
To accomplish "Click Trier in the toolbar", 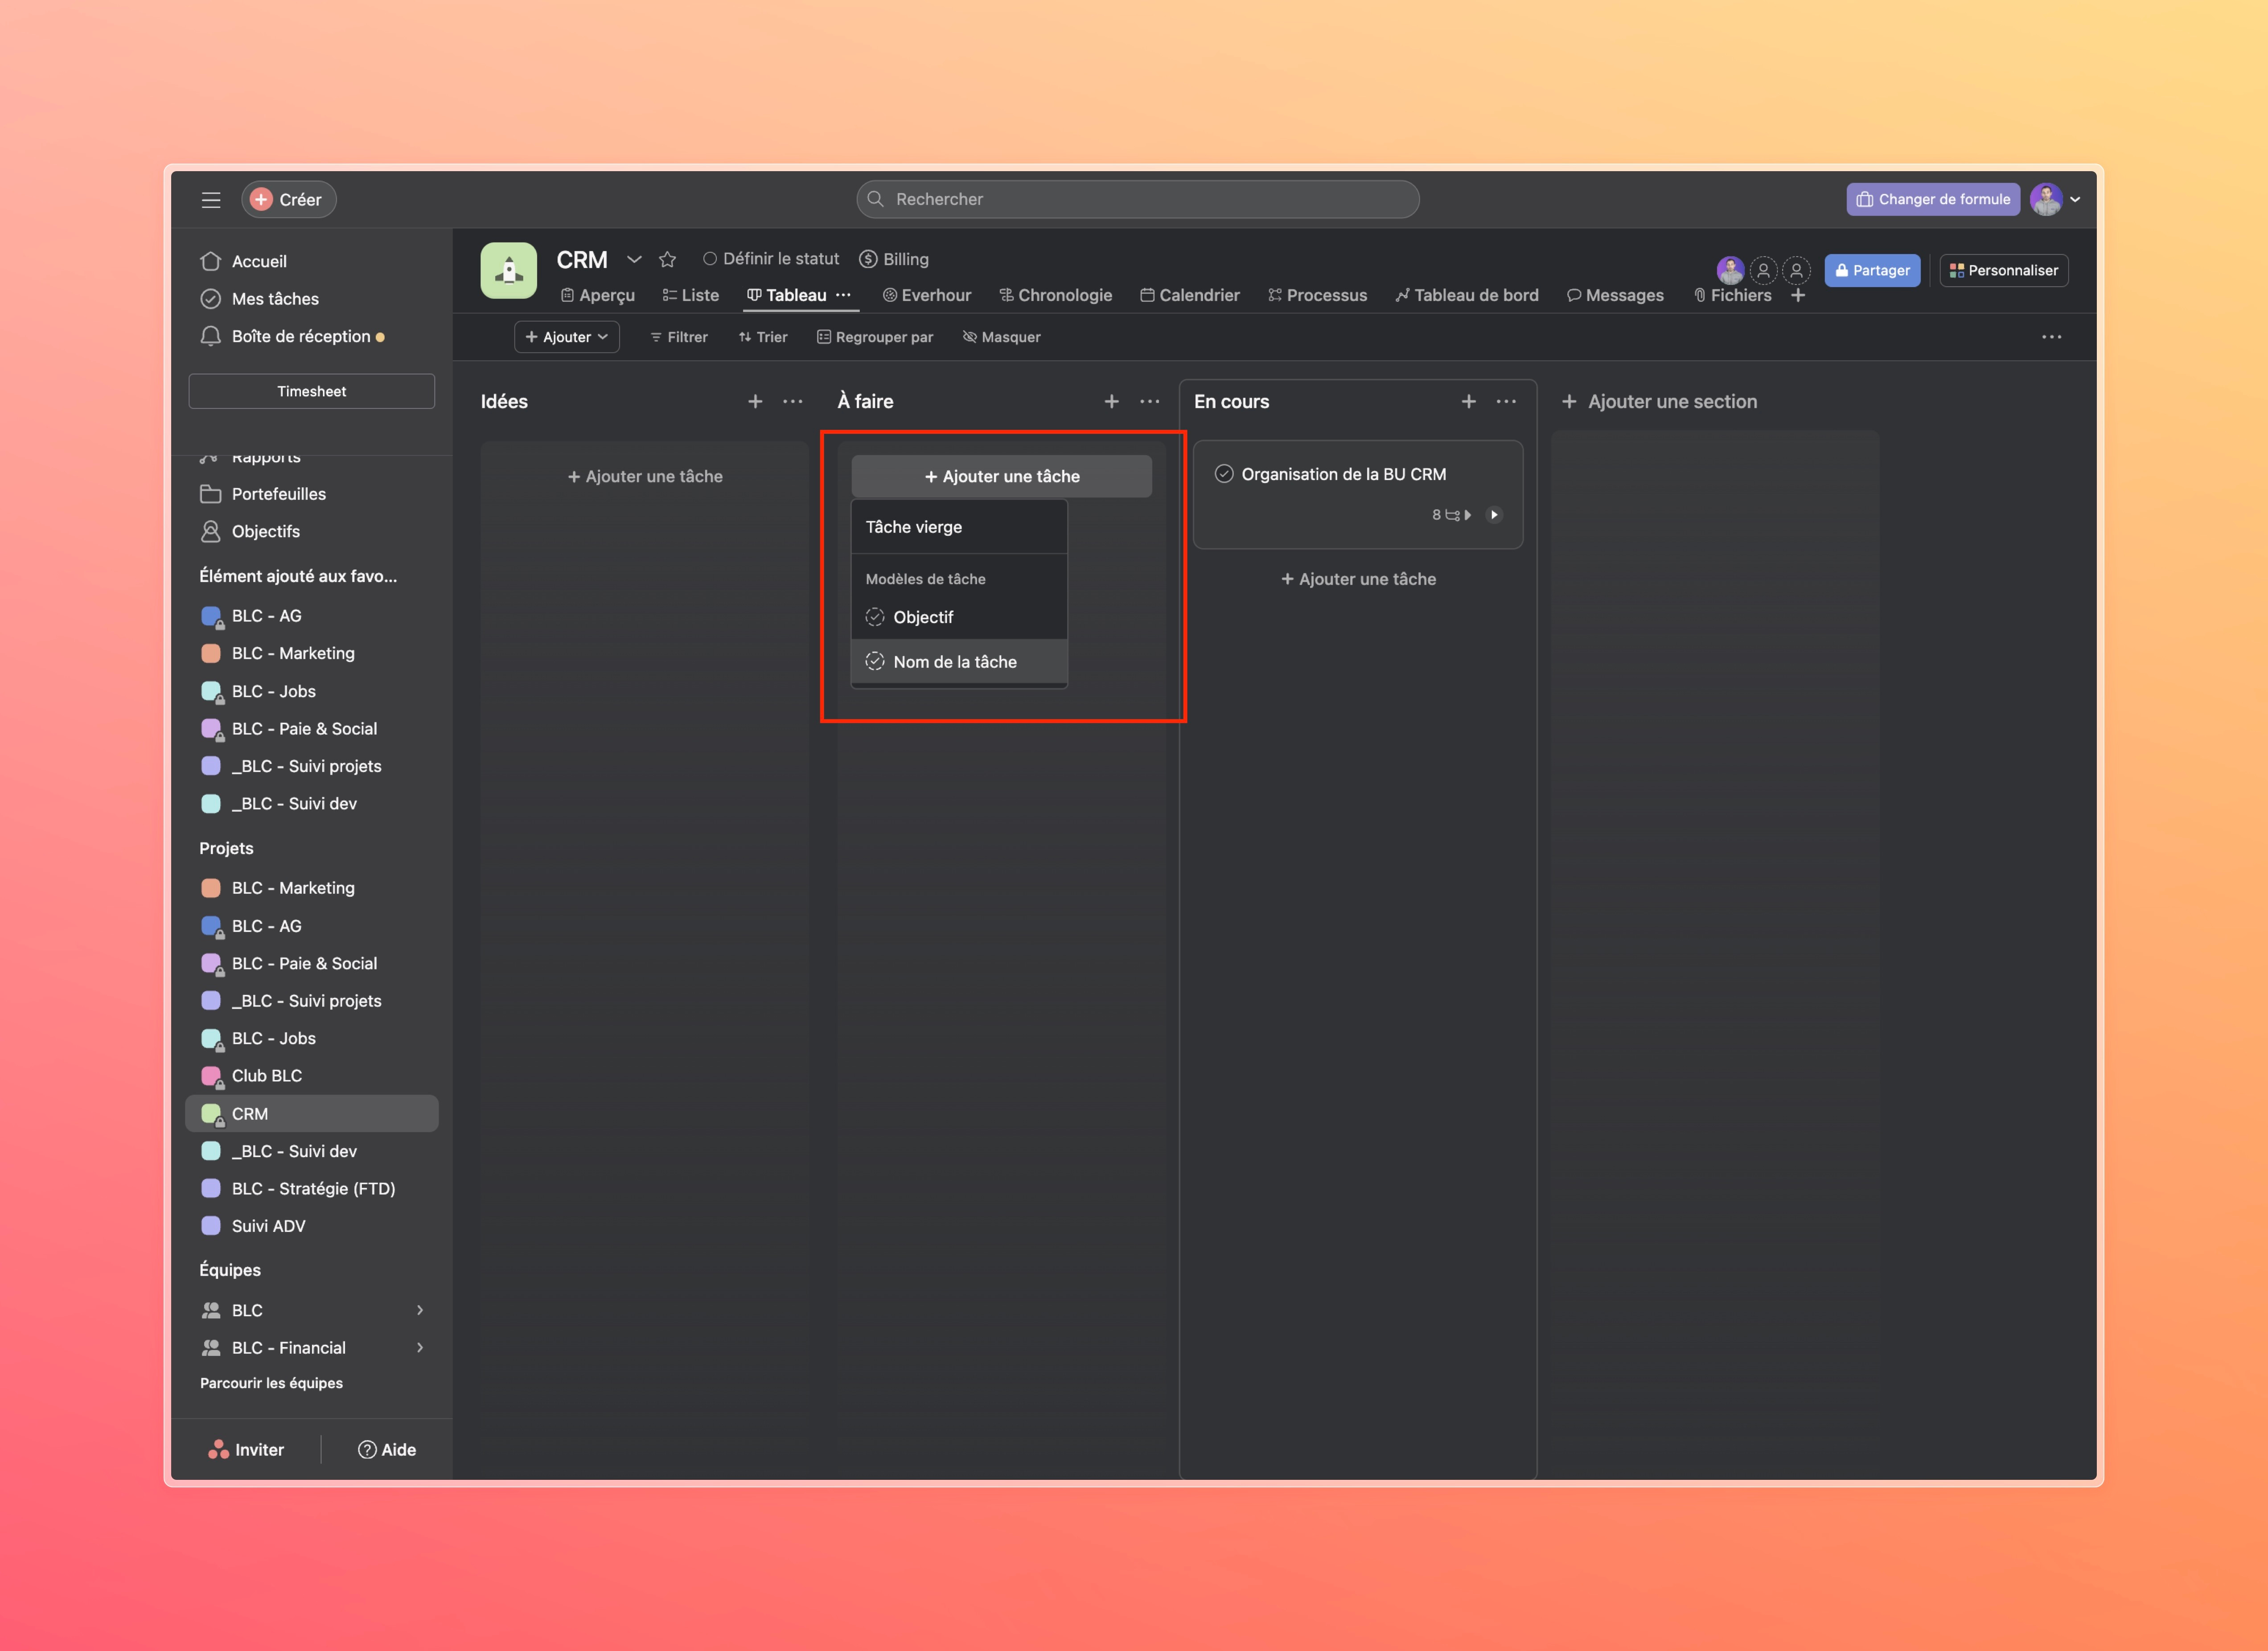I will click(x=763, y=337).
